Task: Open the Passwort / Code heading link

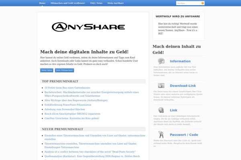Action: coord(184,135)
